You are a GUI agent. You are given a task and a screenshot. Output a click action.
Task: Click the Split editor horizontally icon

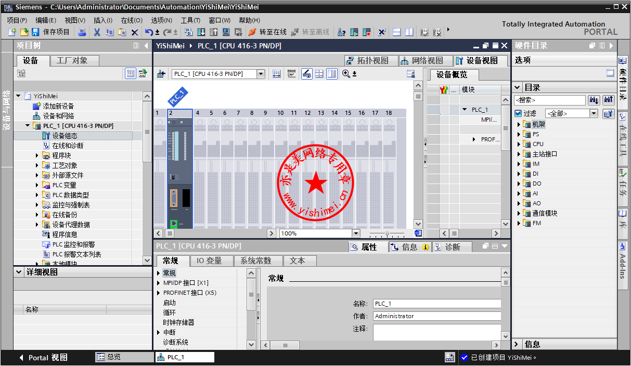397,32
